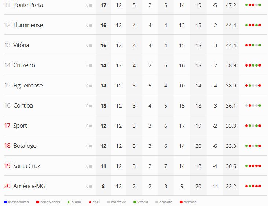Click the red derrota legend dot
The height and width of the screenshot is (206, 268).
(x=181, y=202)
